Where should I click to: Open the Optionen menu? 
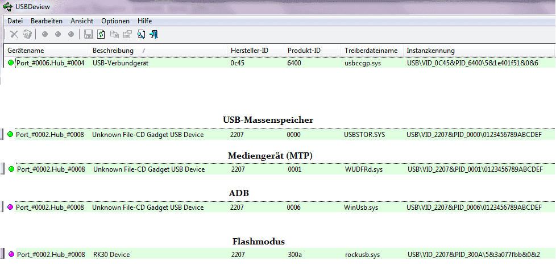pos(115,21)
